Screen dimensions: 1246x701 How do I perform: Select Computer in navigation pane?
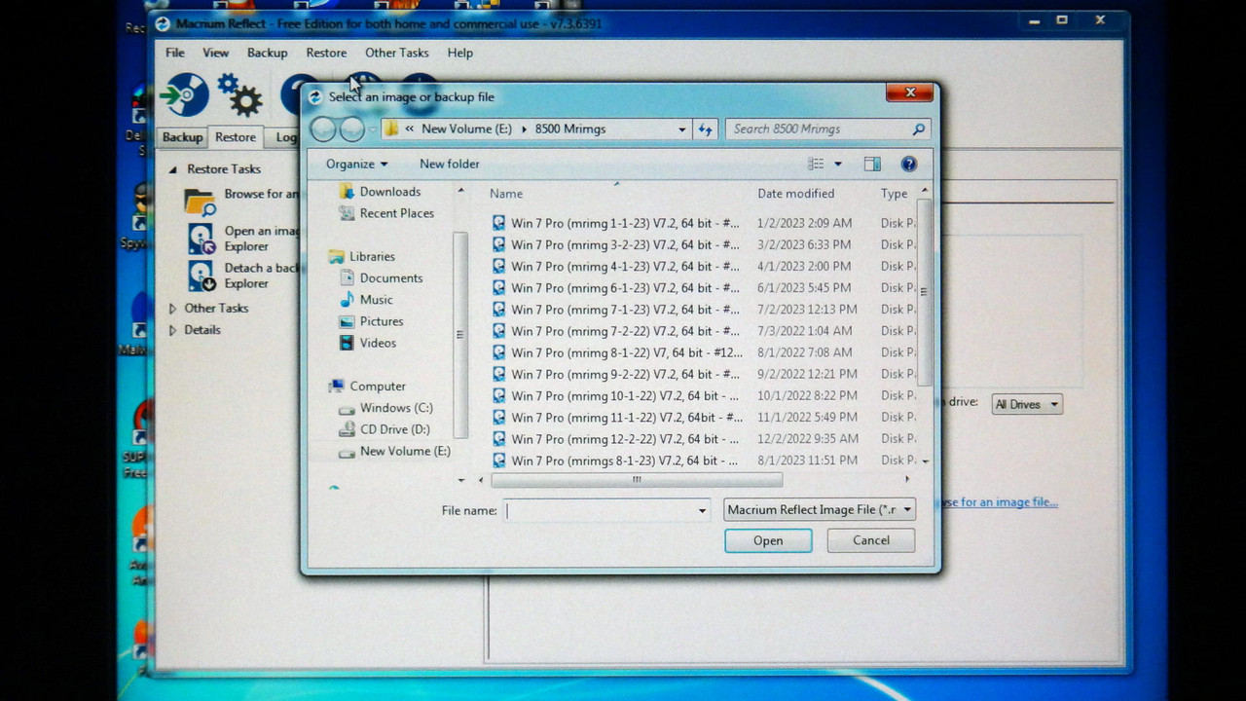point(367,386)
